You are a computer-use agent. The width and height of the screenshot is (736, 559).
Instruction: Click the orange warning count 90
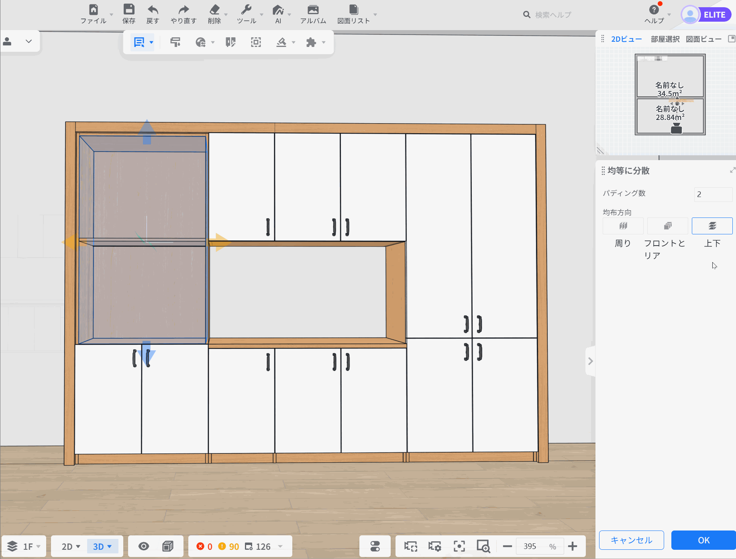coord(228,547)
